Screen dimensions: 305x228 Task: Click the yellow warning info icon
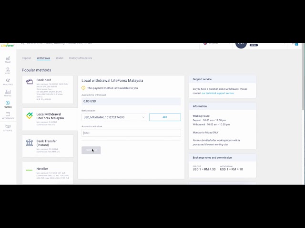pos(83,88)
